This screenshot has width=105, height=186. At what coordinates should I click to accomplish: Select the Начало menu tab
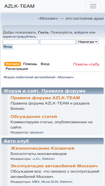13,64
